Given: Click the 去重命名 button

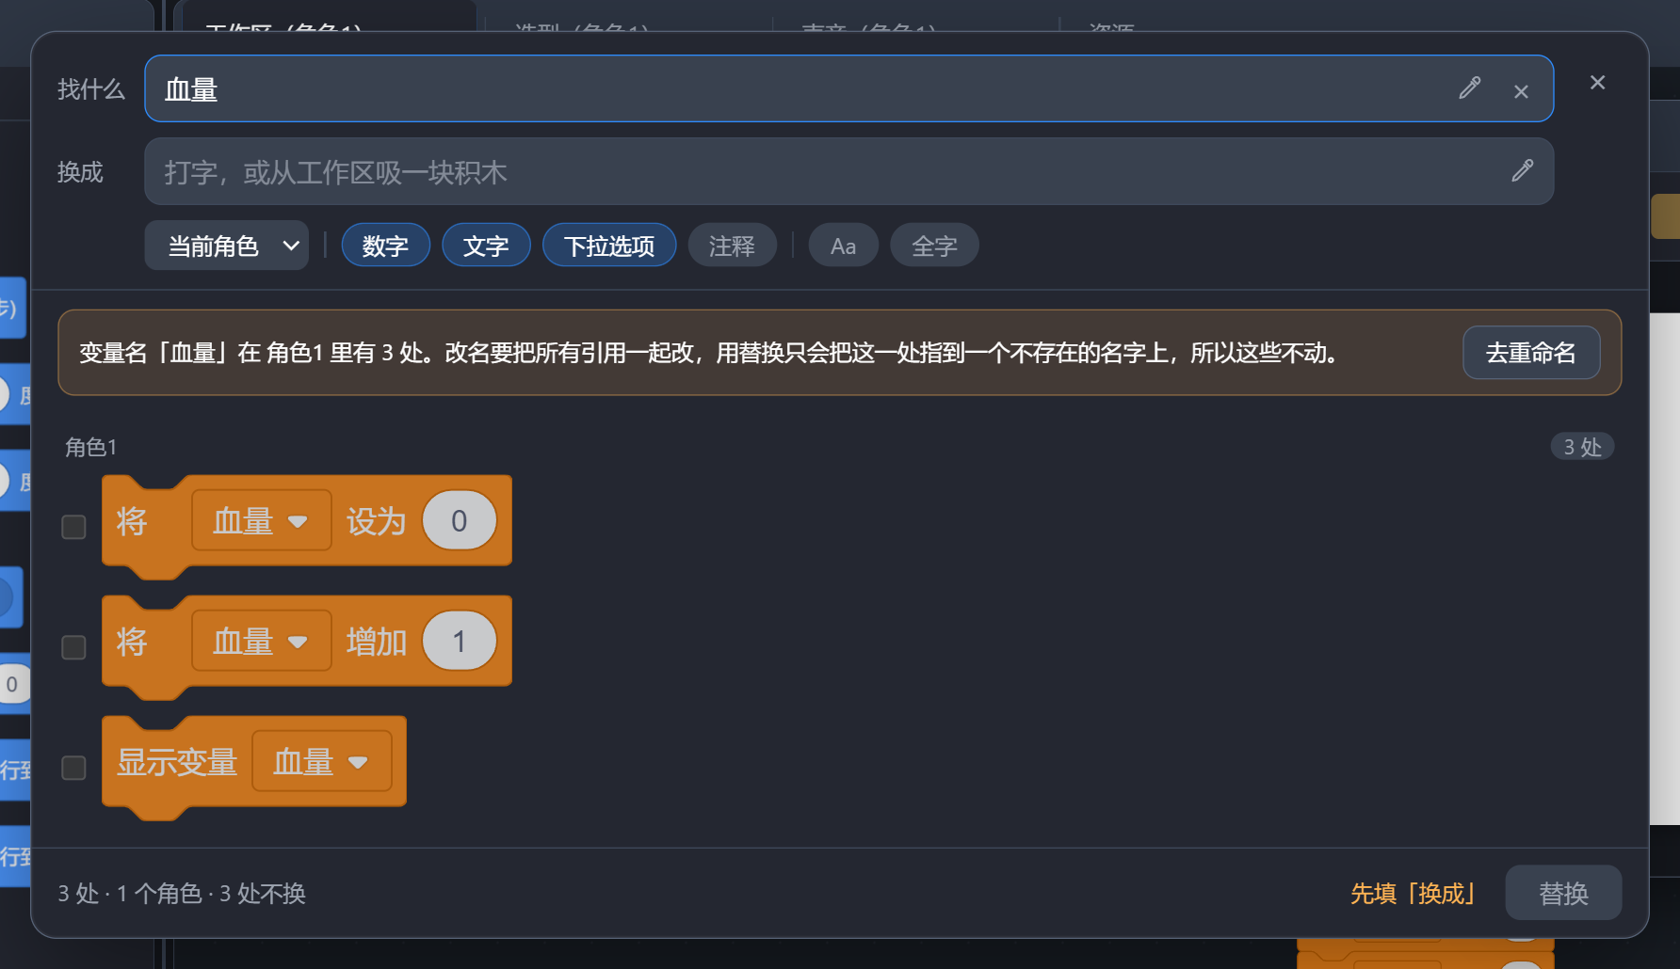Looking at the screenshot, I should click(1531, 353).
